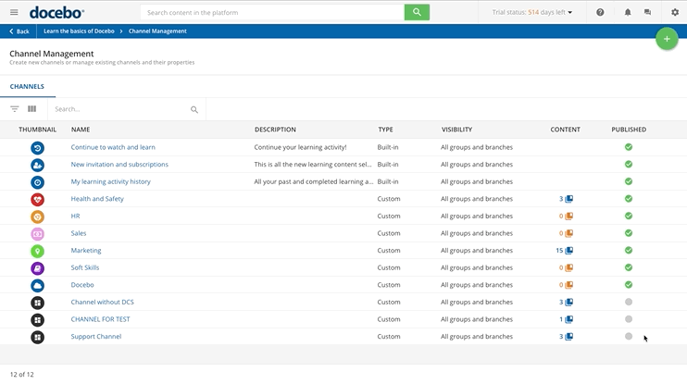
Task: Open CHANNEL FOR TEST content count
Action: [x=566, y=319]
